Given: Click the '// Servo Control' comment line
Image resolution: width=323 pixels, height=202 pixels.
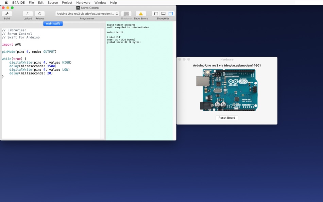Looking at the screenshot, I should click(17, 34).
